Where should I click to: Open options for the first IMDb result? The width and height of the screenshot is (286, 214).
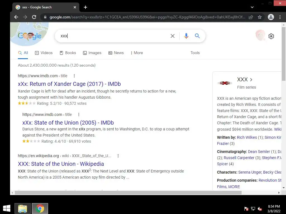(x=74, y=76)
